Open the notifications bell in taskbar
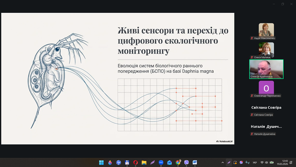Viewport: 296px width, 167px height. pos(291,163)
